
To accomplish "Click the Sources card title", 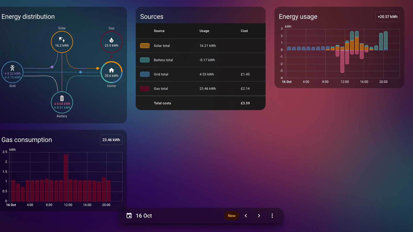I will tap(152, 17).
